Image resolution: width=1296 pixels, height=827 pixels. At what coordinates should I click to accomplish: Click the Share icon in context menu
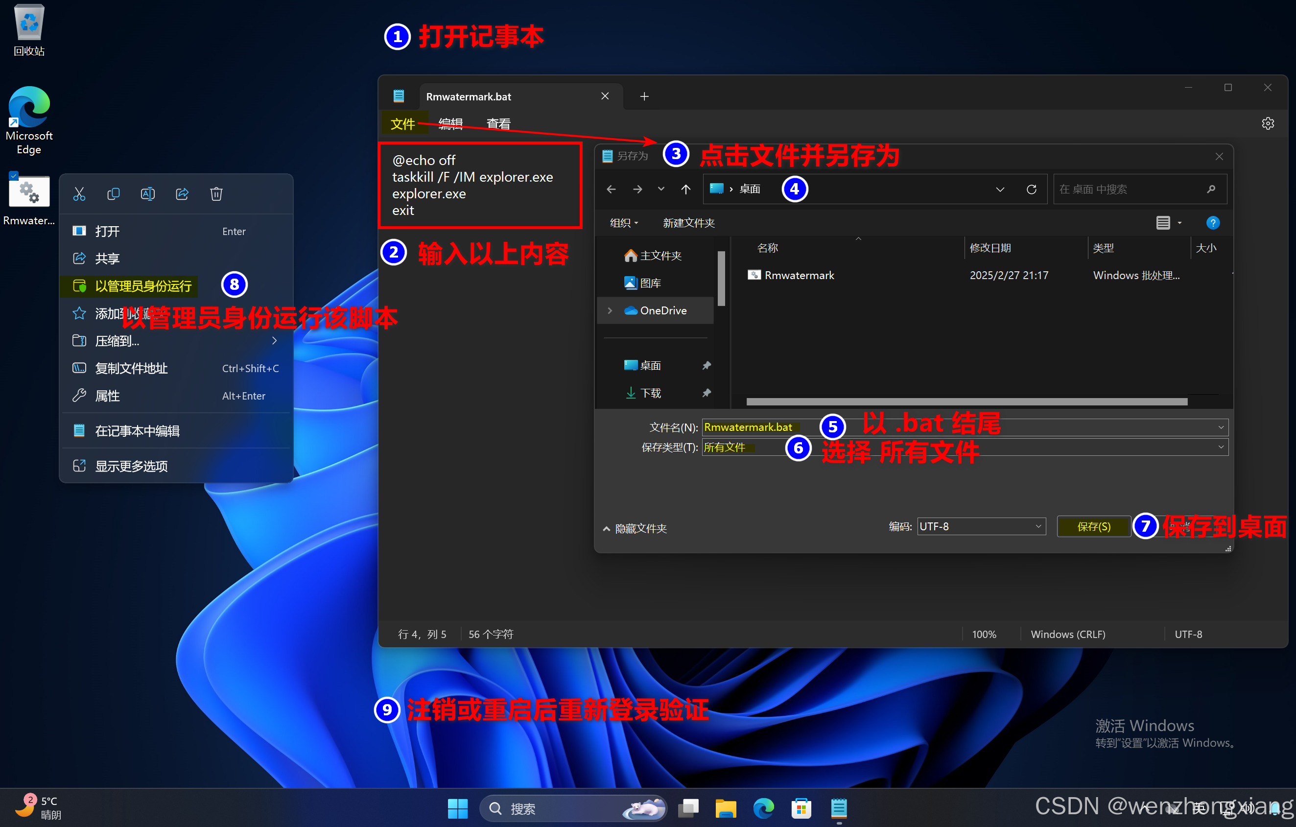coord(182,194)
